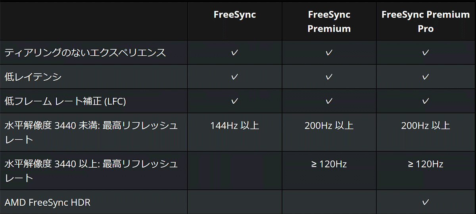Click the ティアリングのないエクスペリエンス row label
476x214 pixels.
coord(85,53)
